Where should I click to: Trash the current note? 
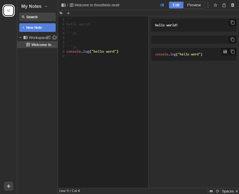233,5
